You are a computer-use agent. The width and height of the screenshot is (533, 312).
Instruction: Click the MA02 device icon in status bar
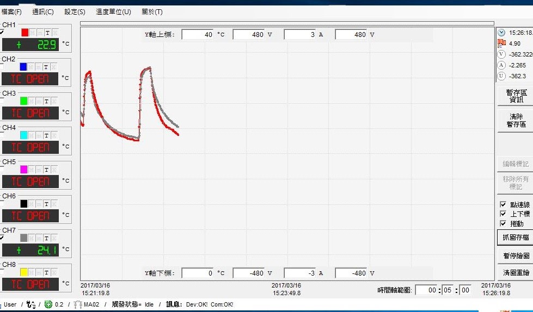pyautogui.click(x=78, y=305)
